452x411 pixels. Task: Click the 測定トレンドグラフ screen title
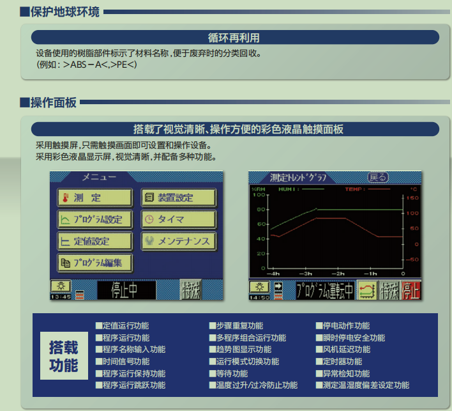(x=298, y=178)
